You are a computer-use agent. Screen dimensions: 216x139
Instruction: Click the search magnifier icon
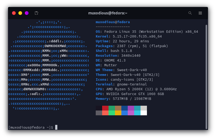pyautogui.click(x=190, y=13)
